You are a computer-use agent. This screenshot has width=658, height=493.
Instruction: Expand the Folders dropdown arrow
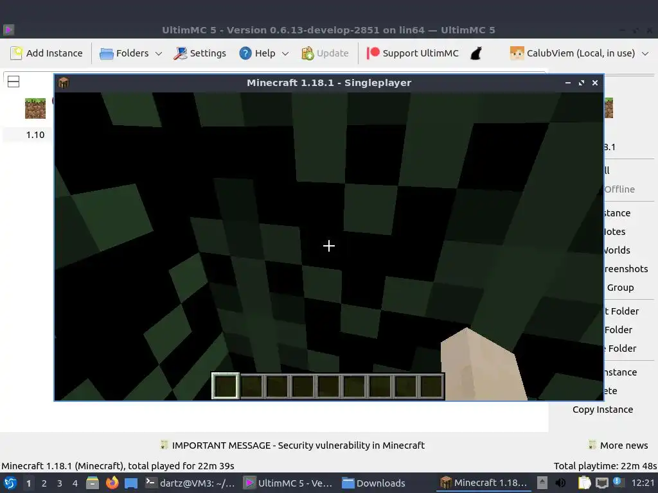[159, 54]
